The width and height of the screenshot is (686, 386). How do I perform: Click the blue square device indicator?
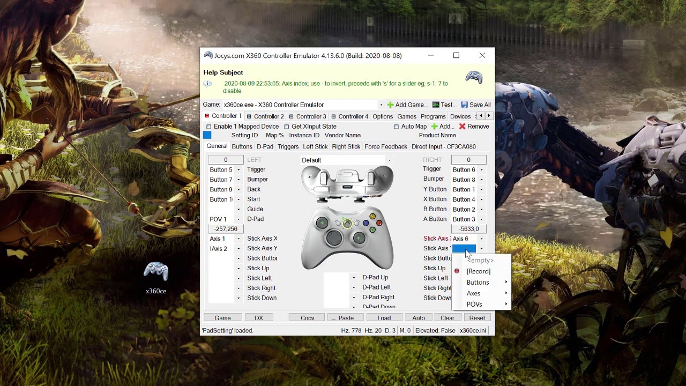[207, 135]
